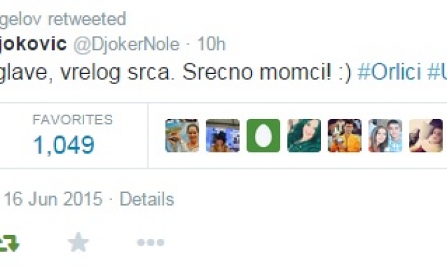Open the couple photo avatar
Viewport: 447px width, 267px height.
[x=385, y=136]
